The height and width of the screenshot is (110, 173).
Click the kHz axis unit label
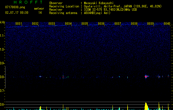tap(2, 22)
